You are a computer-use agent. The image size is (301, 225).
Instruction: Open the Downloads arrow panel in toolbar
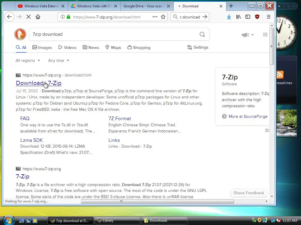pos(229,17)
